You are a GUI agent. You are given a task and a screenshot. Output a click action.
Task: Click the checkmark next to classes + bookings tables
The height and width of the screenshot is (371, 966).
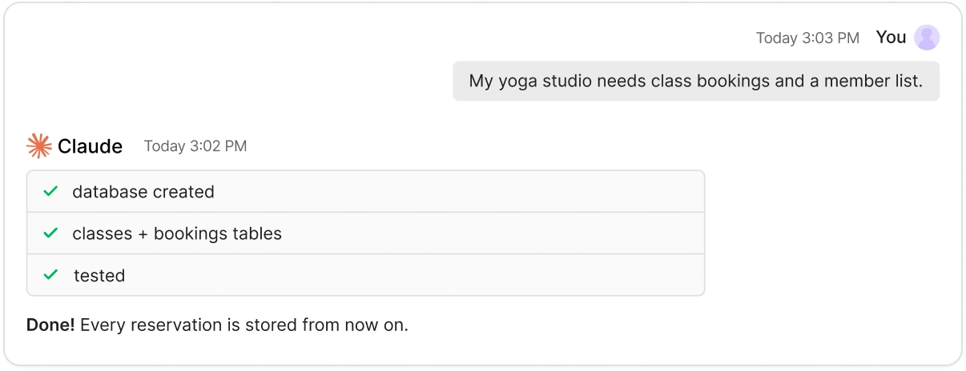pyautogui.click(x=50, y=233)
